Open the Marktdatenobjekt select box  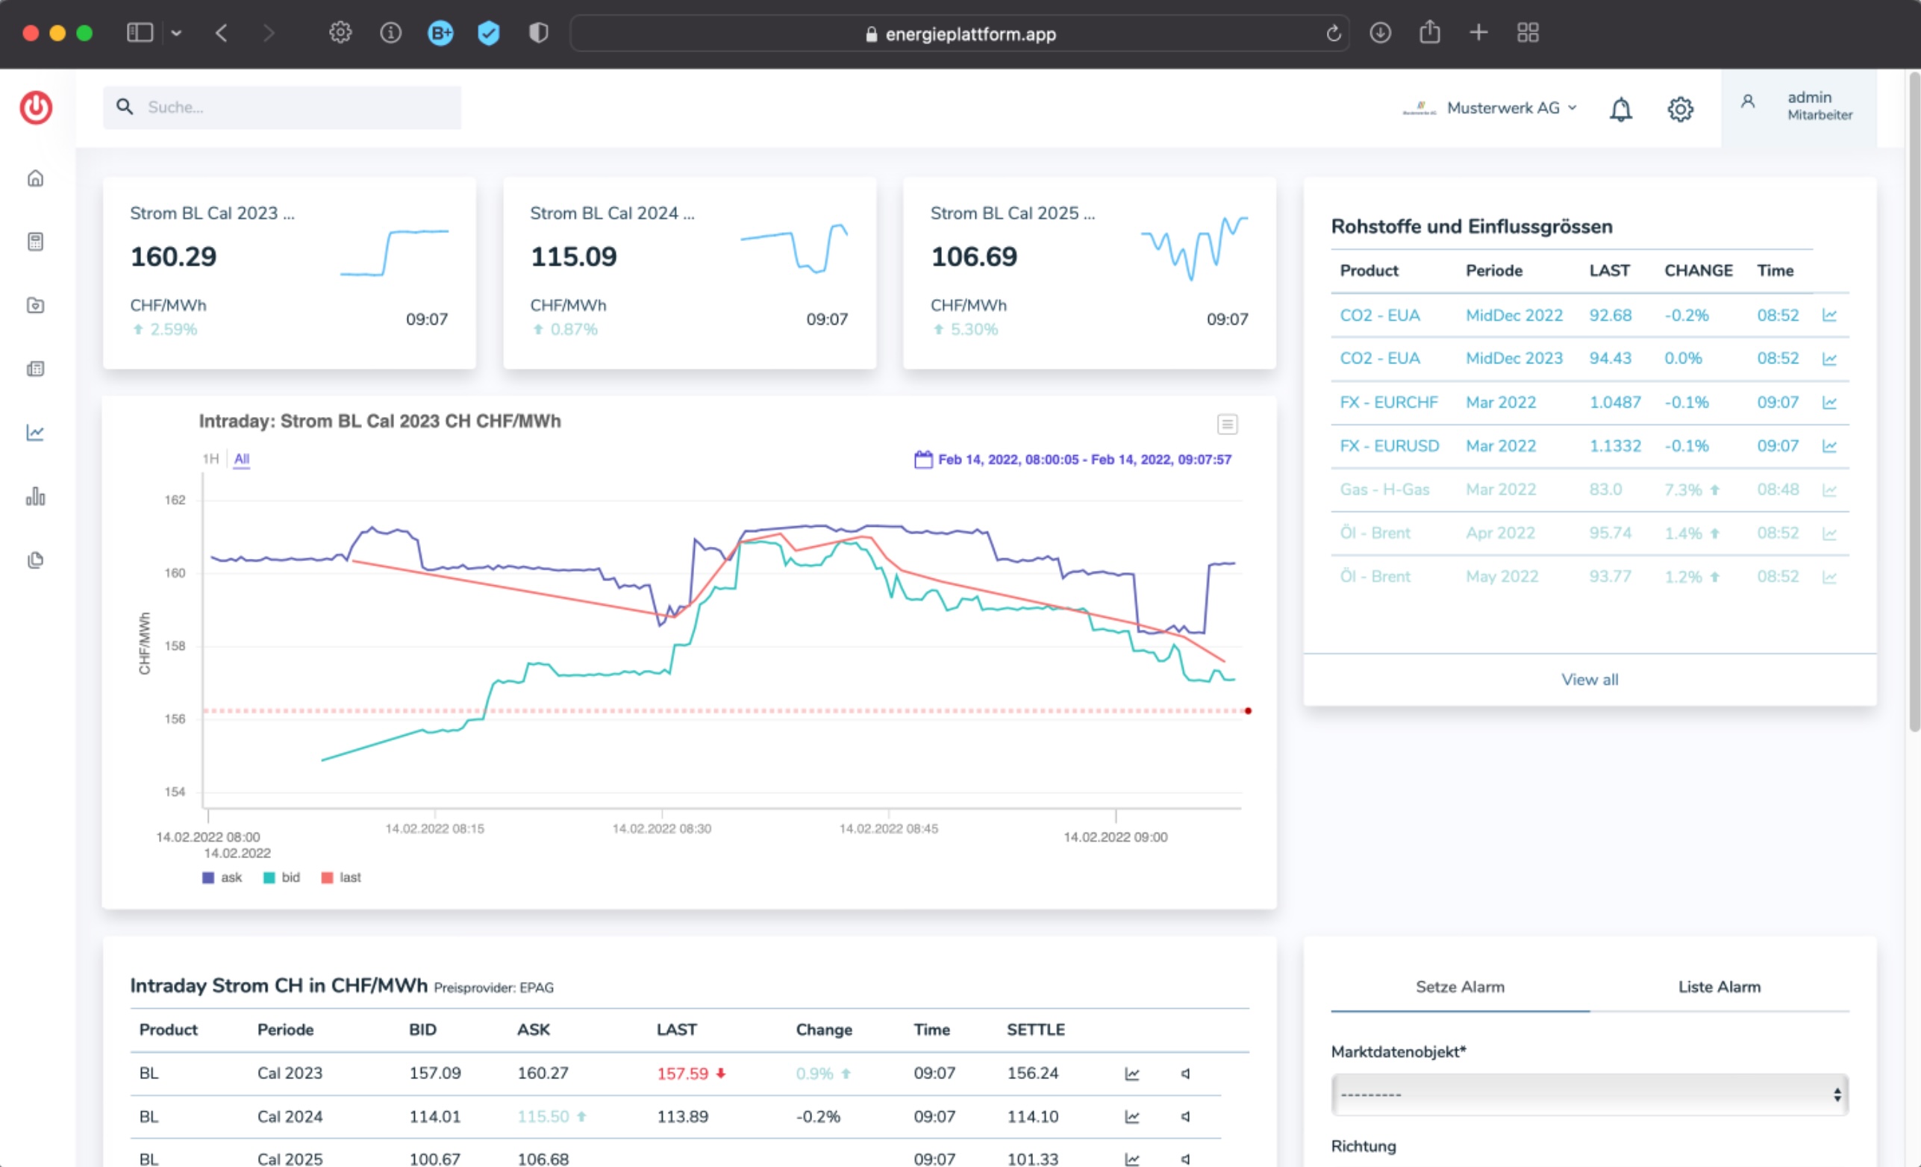[x=1590, y=1095]
